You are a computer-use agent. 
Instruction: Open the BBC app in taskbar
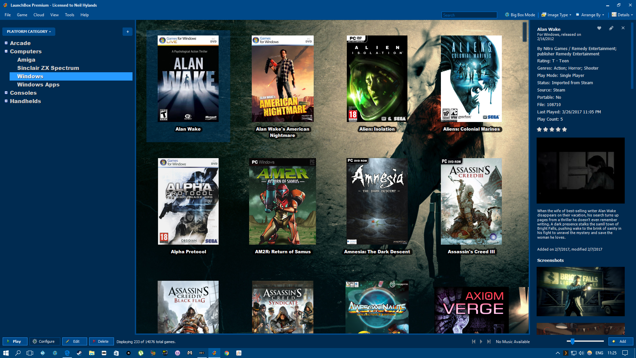pyautogui.click(x=202, y=353)
